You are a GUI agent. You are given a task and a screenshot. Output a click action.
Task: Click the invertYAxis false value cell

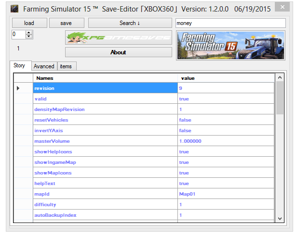tap(226, 131)
